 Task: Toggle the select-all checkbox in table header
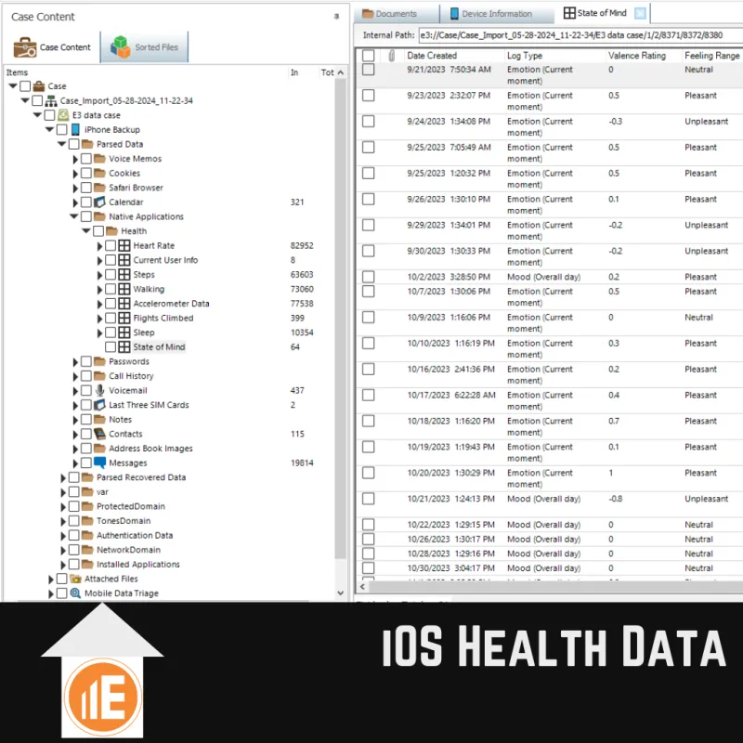click(x=368, y=56)
